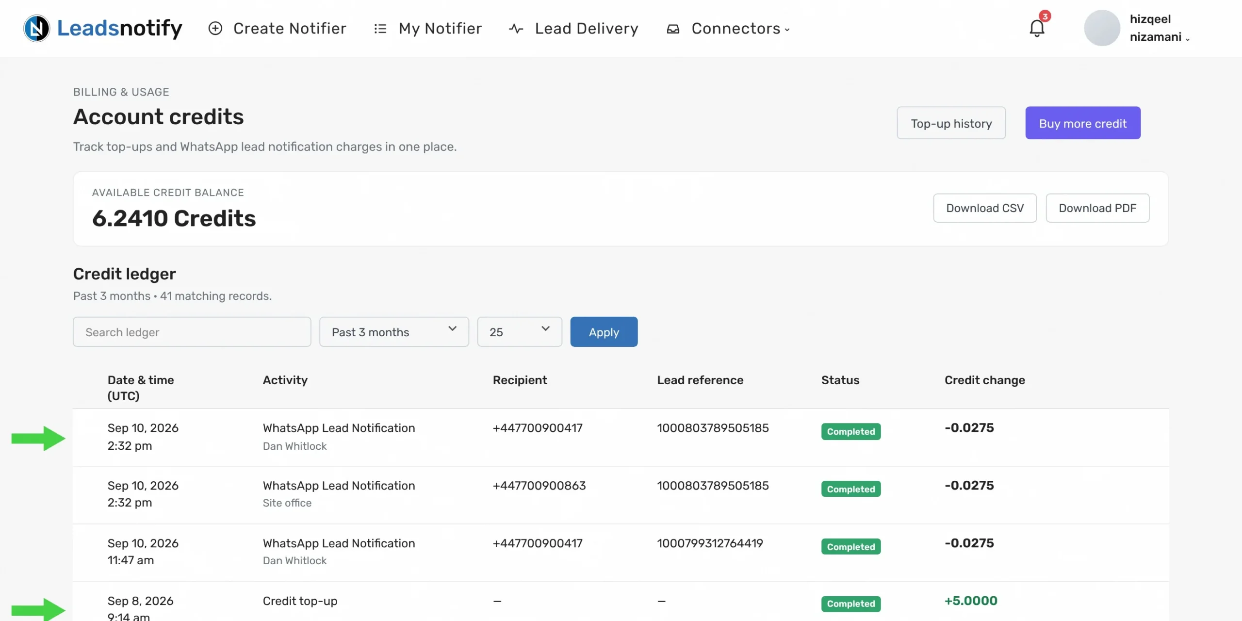Image resolution: width=1242 pixels, height=621 pixels.
Task: Click the Create Notifier plus icon
Action: click(215, 29)
